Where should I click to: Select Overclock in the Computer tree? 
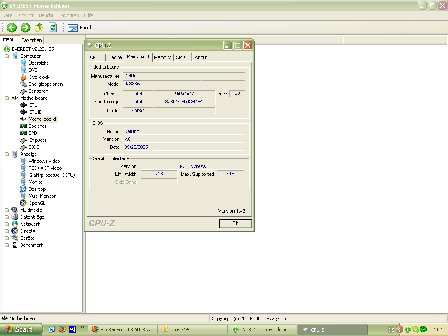[x=38, y=77]
